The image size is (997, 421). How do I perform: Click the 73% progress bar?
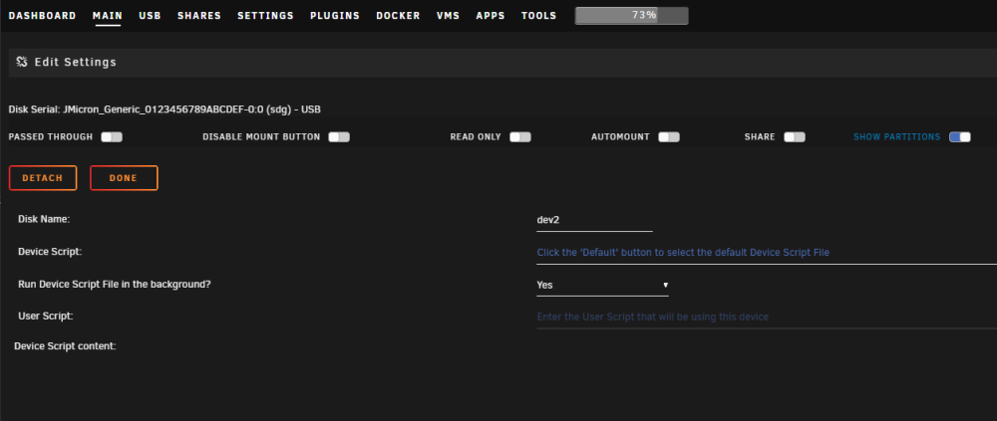[631, 15]
